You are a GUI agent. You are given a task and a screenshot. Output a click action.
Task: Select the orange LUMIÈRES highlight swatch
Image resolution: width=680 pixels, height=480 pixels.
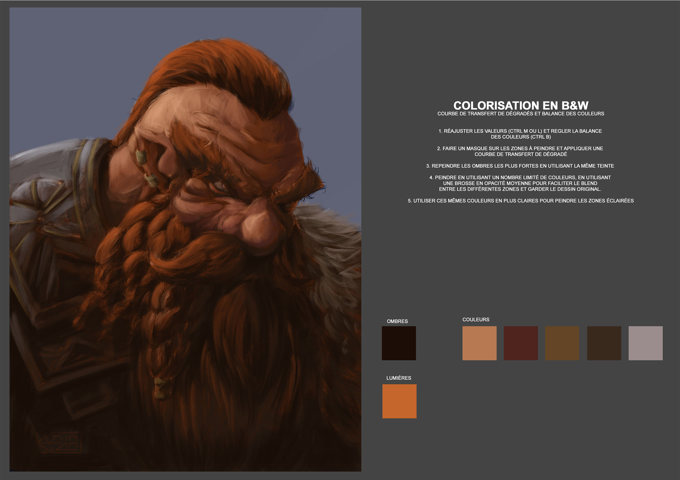click(400, 401)
